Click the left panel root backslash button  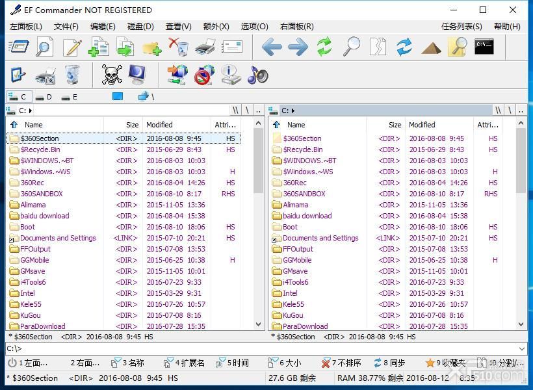point(247,110)
